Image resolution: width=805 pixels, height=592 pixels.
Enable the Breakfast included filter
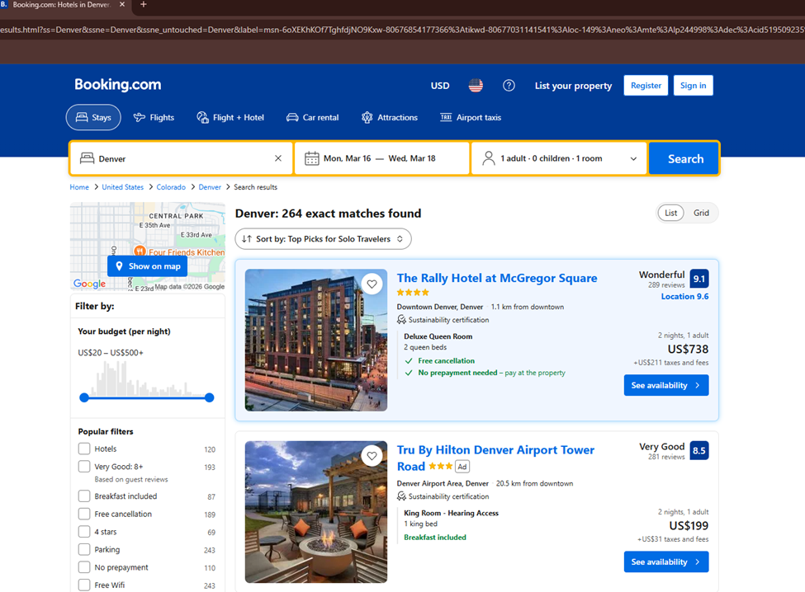coord(84,496)
